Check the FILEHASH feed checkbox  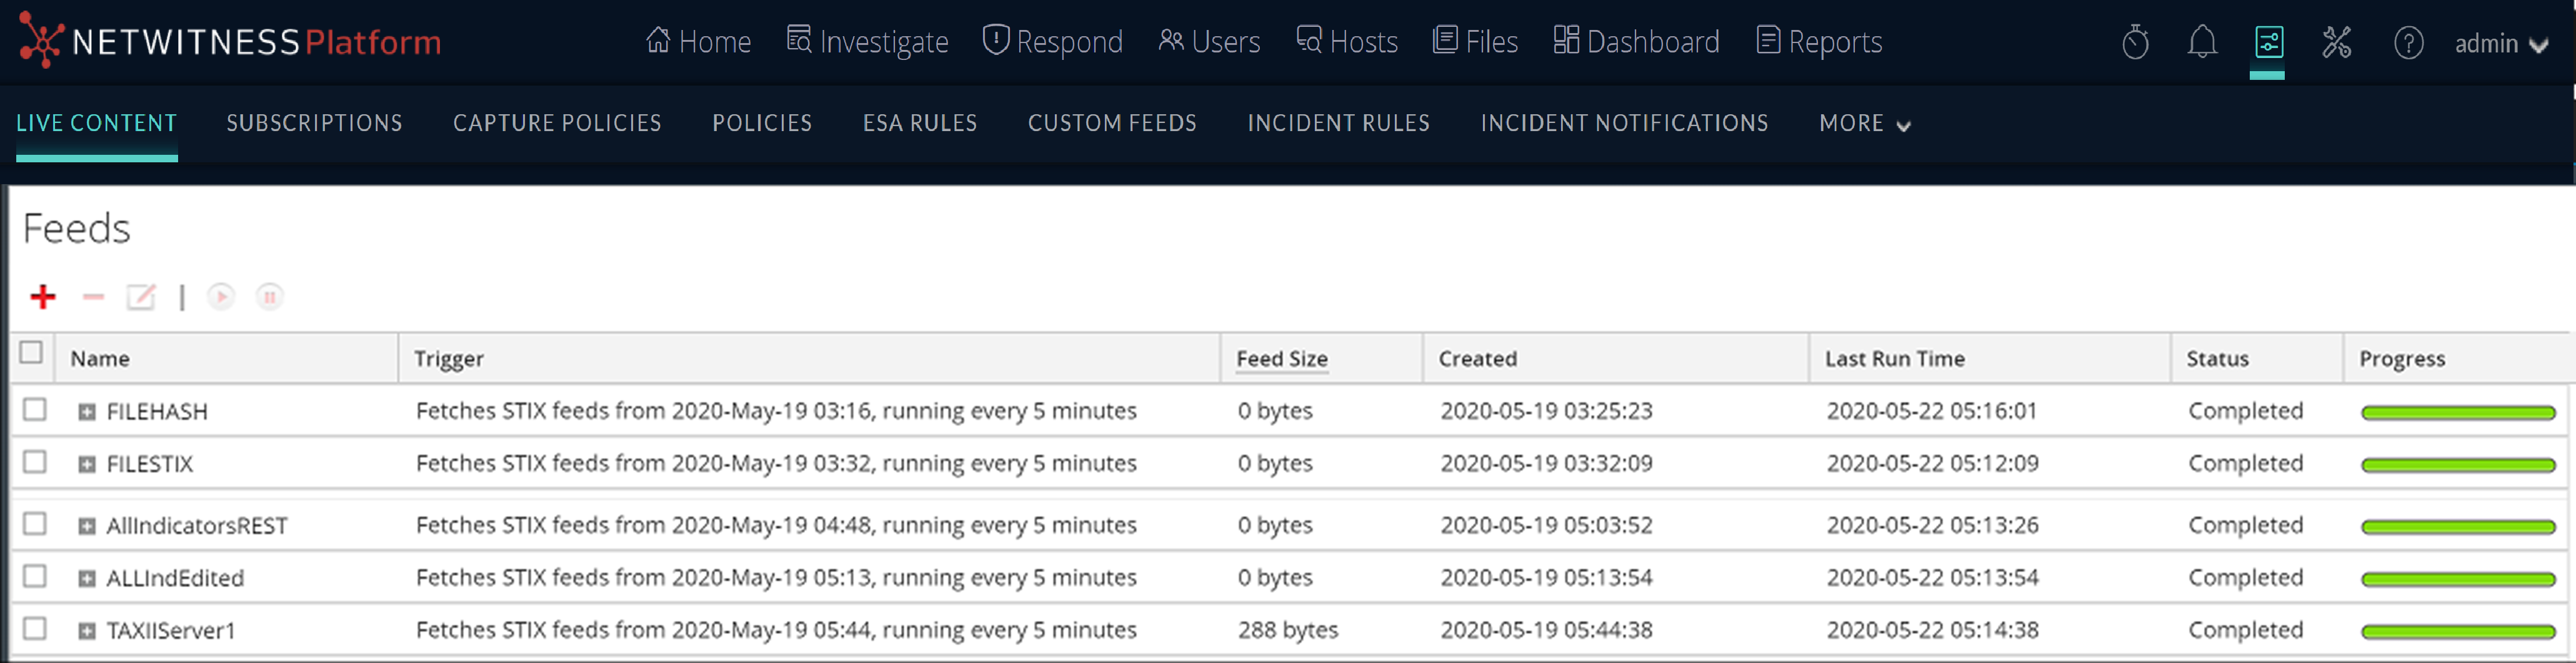(35, 410)
